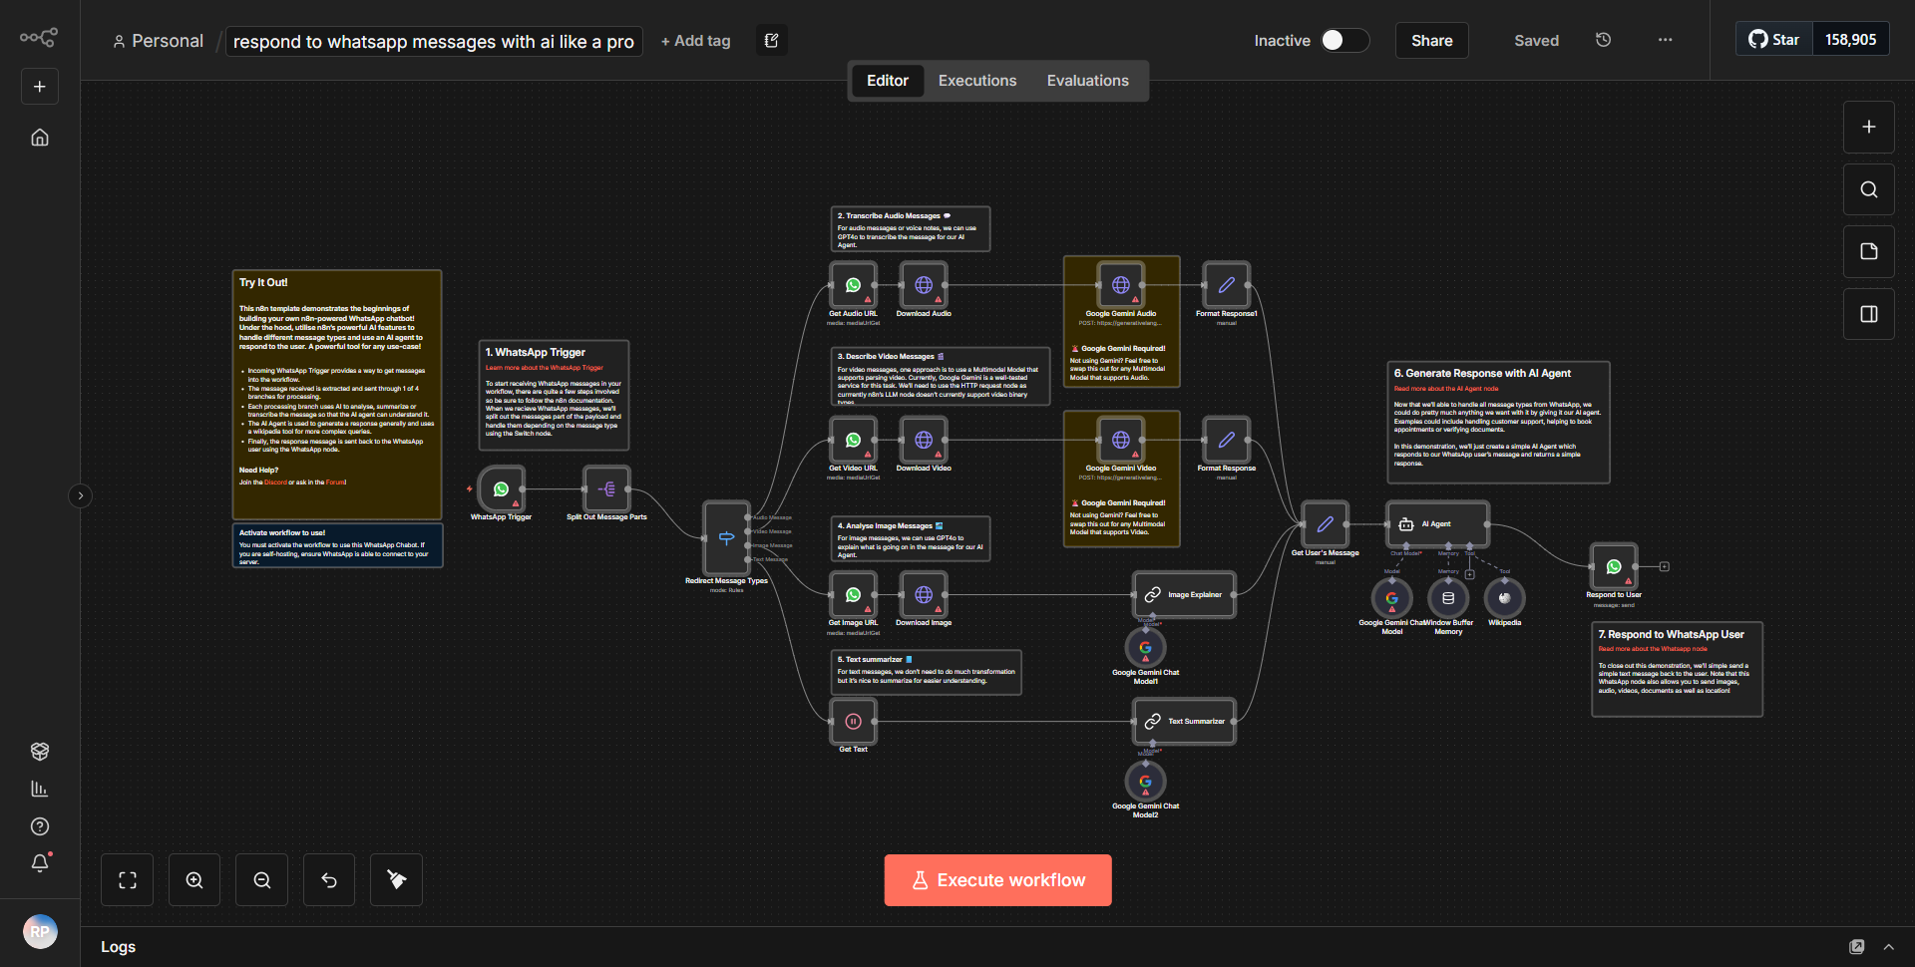Click the GitHub Star button

coord(1773,40)
